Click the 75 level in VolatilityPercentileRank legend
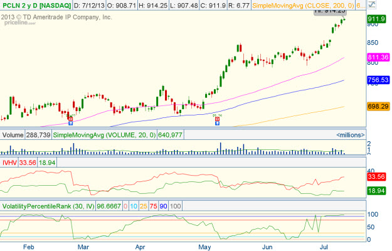Image resolution: width=392 pixels, height=251 pixels. 153,206
